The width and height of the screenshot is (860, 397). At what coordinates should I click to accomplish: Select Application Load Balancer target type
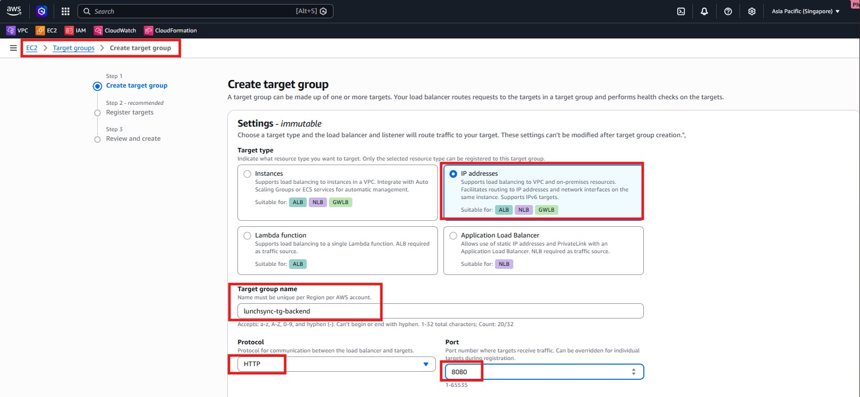453,235
